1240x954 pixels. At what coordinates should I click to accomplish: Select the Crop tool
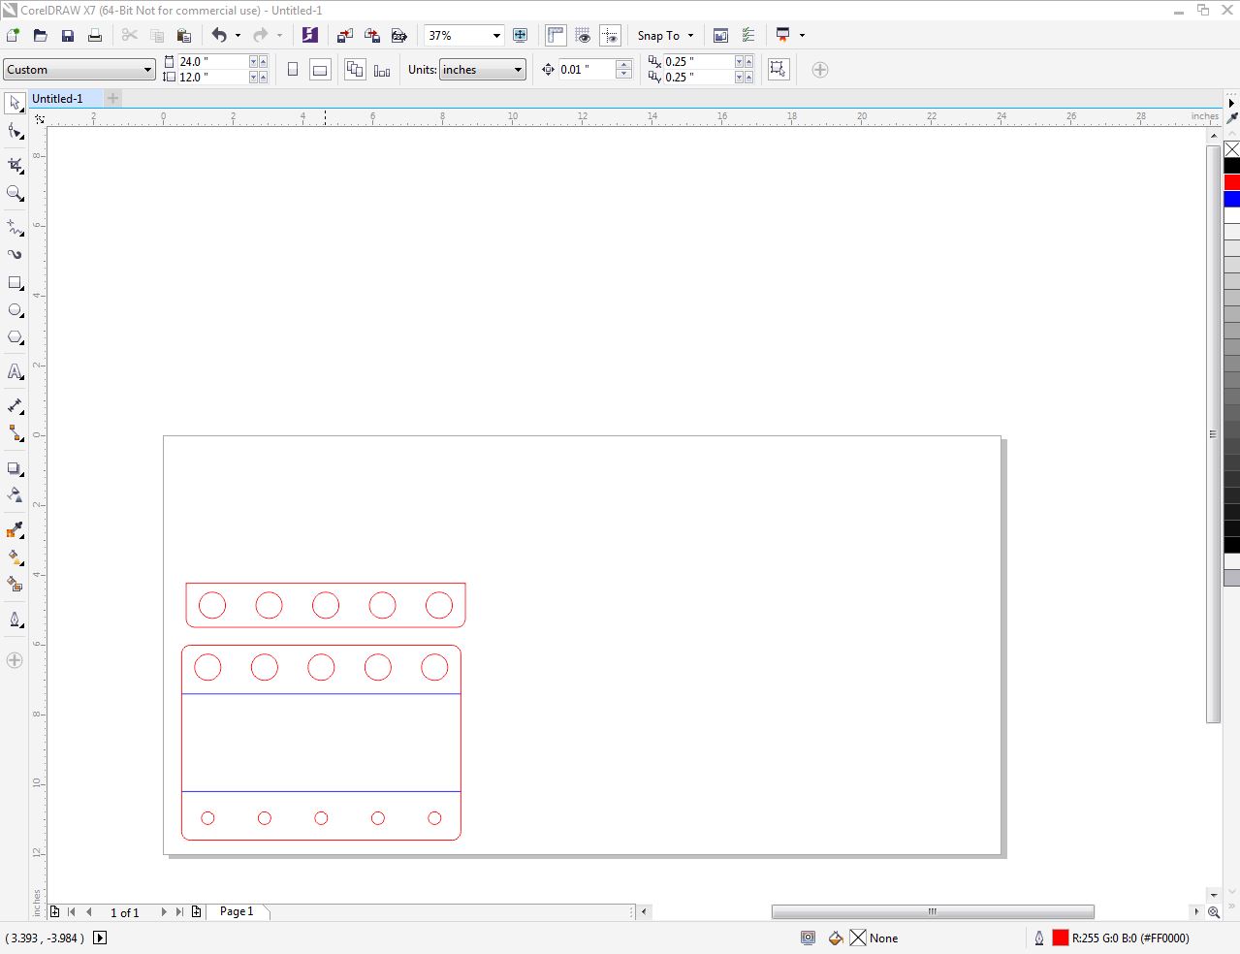click(15, 165)
